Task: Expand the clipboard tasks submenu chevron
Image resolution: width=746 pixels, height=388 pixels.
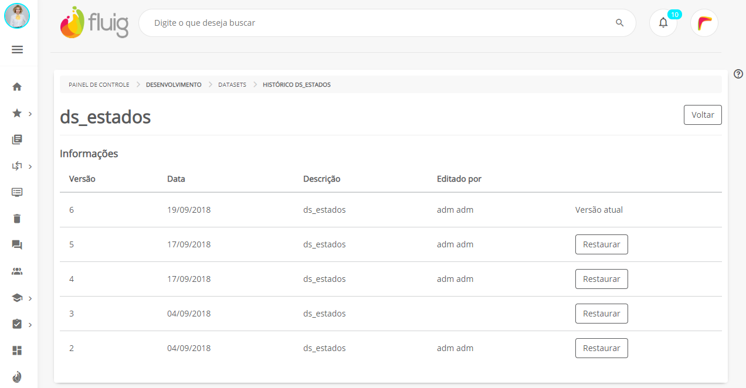Action: point(30,325)
